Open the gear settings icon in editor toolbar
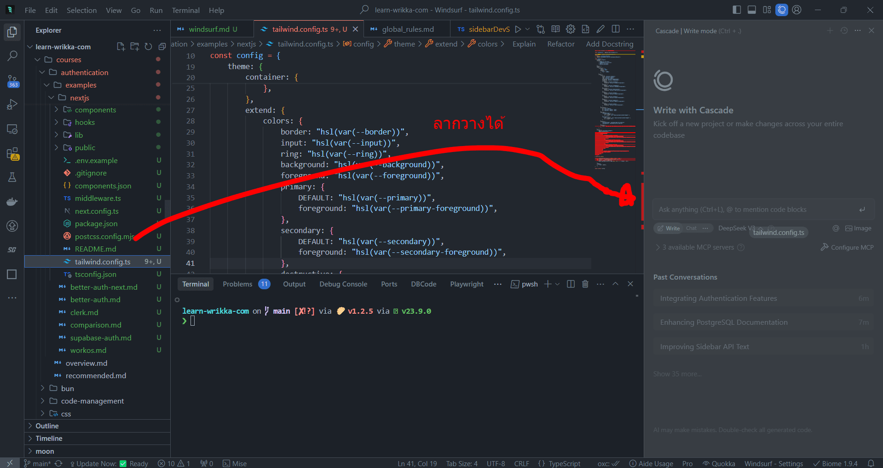Viewport: 883px width, 468px height. coord(571,29)
